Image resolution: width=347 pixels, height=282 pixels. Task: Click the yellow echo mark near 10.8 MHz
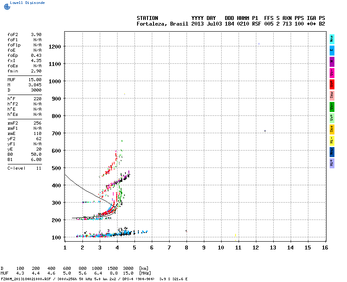(236, 235)
